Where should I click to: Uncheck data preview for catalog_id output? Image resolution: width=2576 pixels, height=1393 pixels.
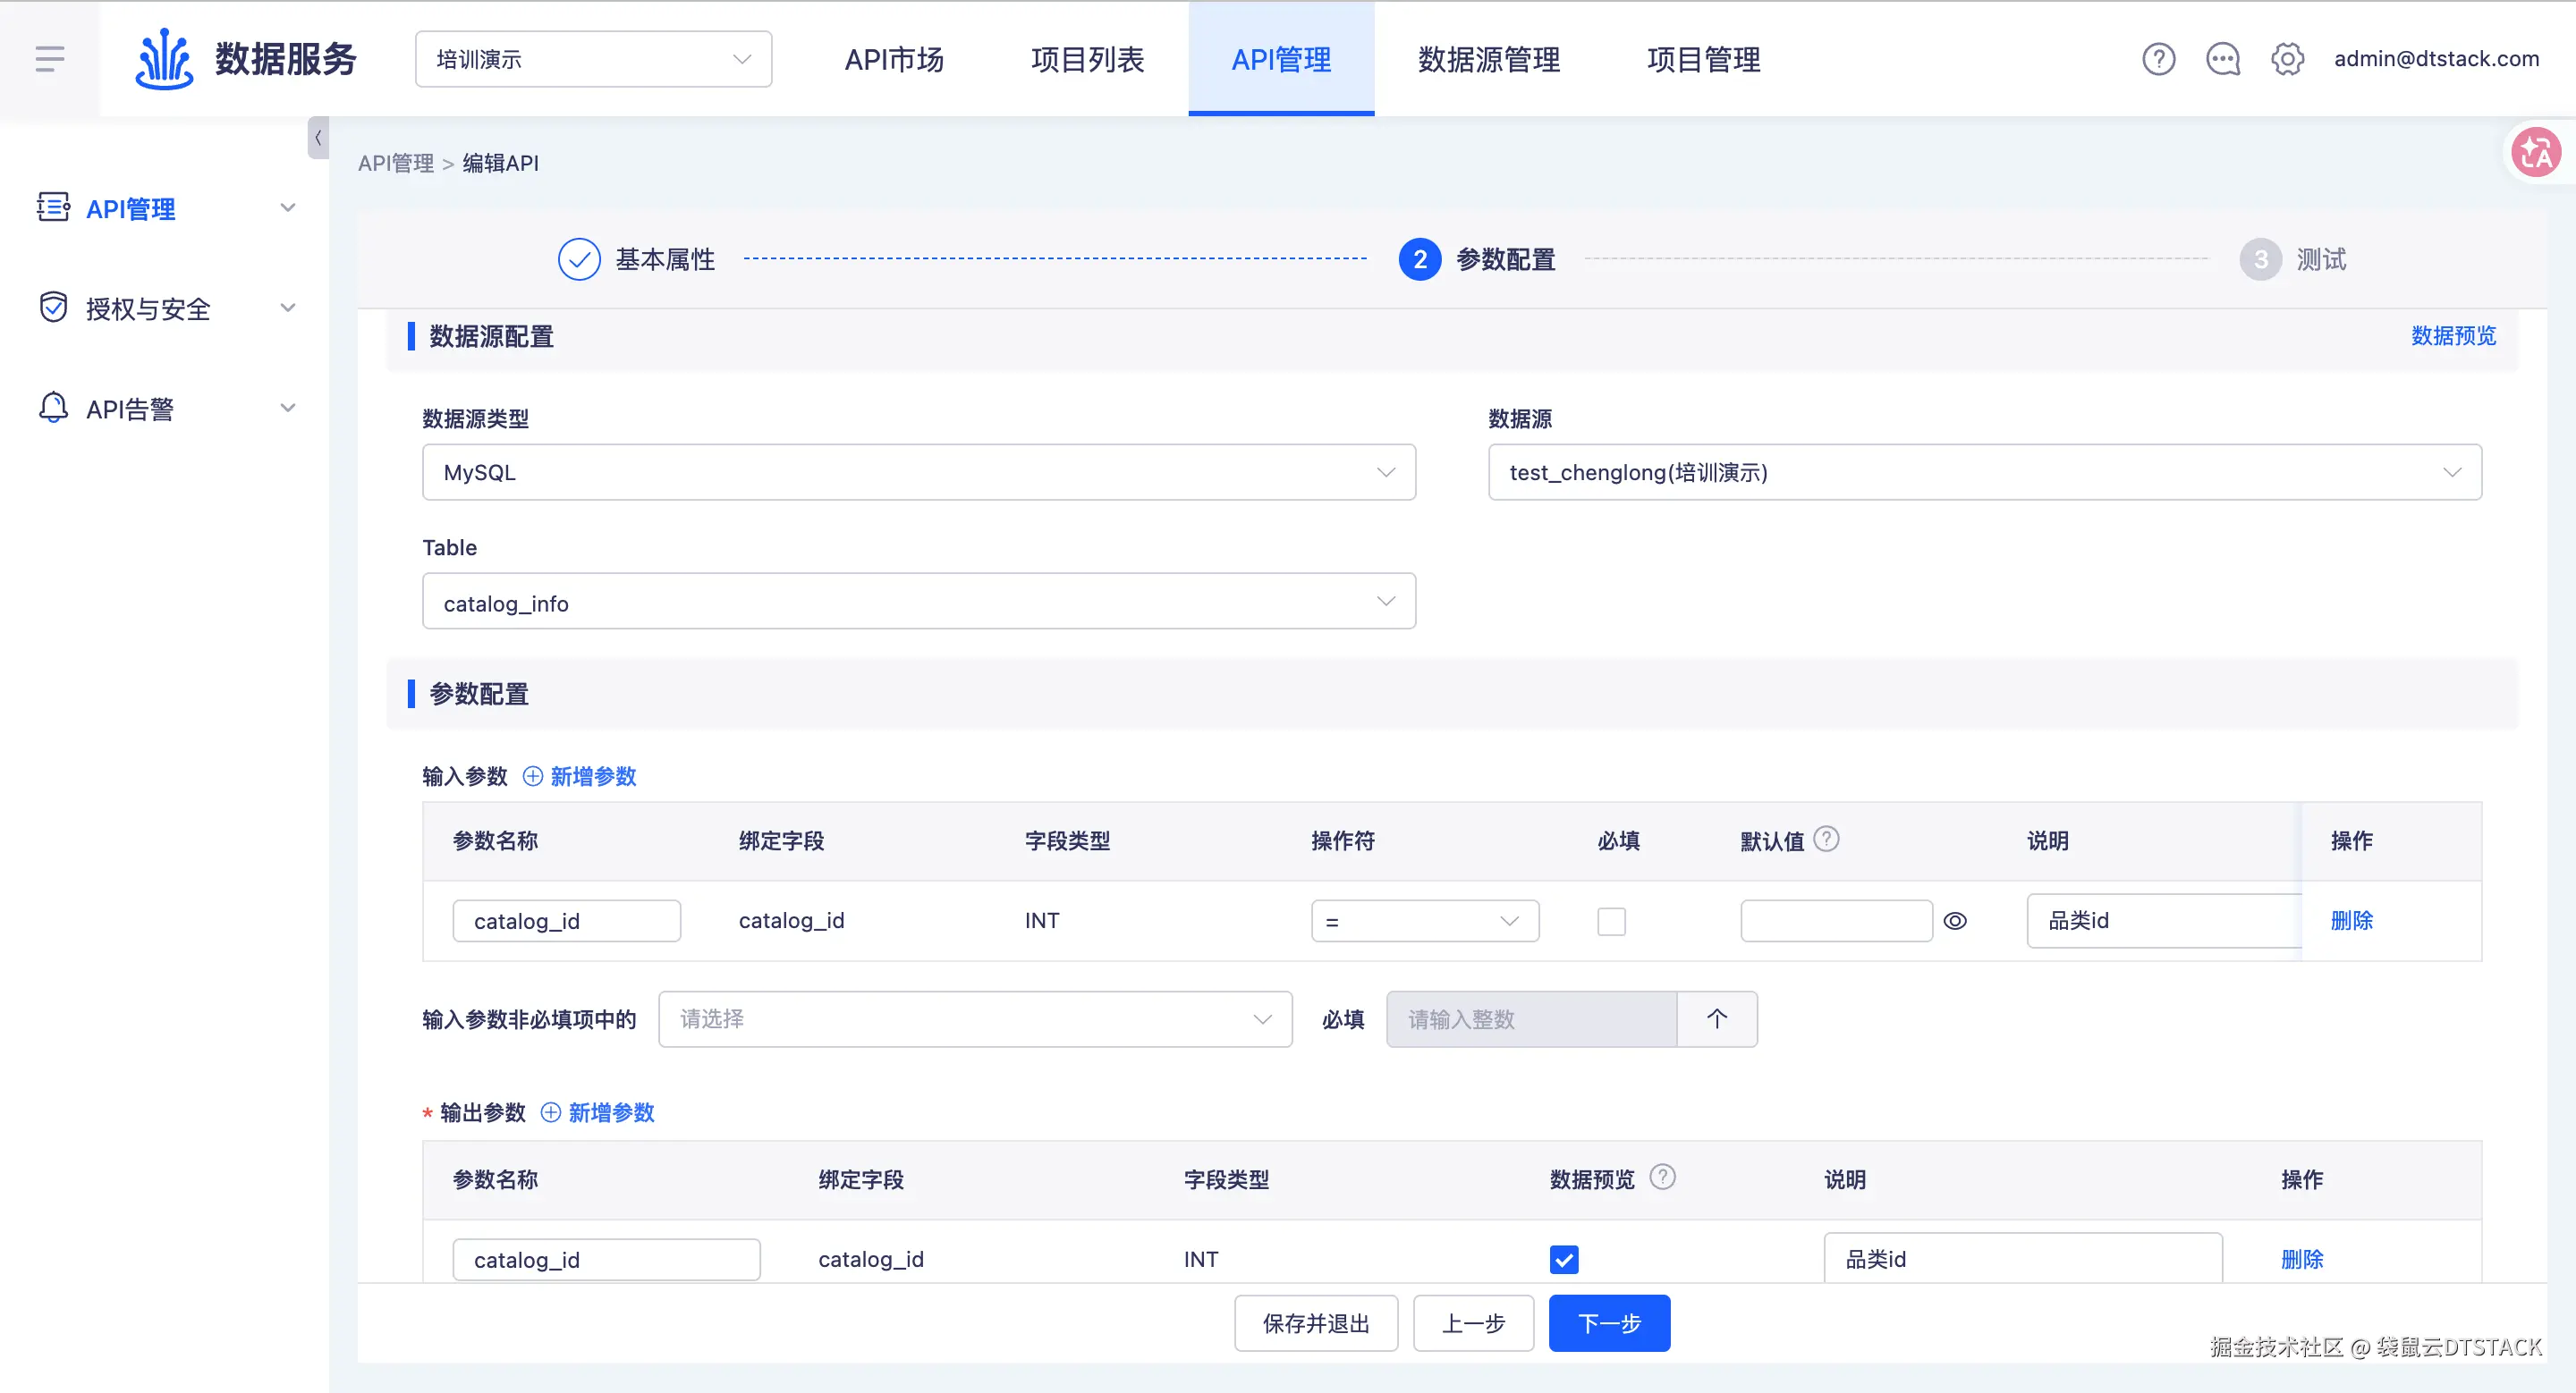coord(1564,1259)
